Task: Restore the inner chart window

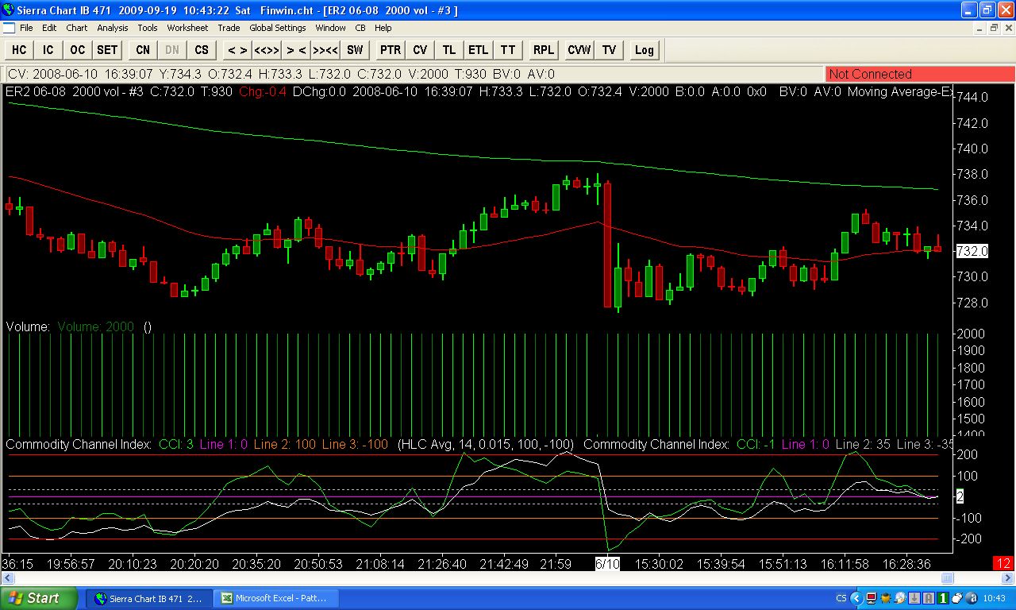Action: click(x=994, y=28)
